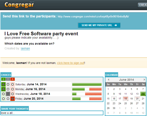Viewport: 147px width, 116px height.
Task: Click Friday, June 20, 2014 label
Action: pyautogui.click(x=29, y=99)
